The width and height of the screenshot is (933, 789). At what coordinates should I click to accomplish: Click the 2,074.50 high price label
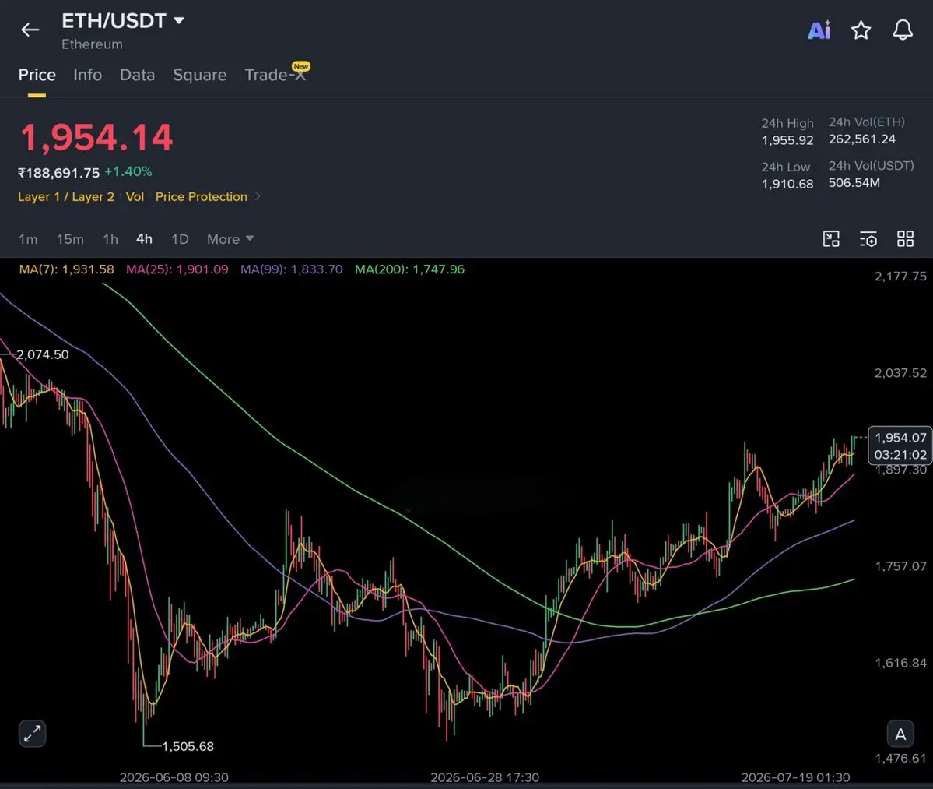(x=42, y=354)
